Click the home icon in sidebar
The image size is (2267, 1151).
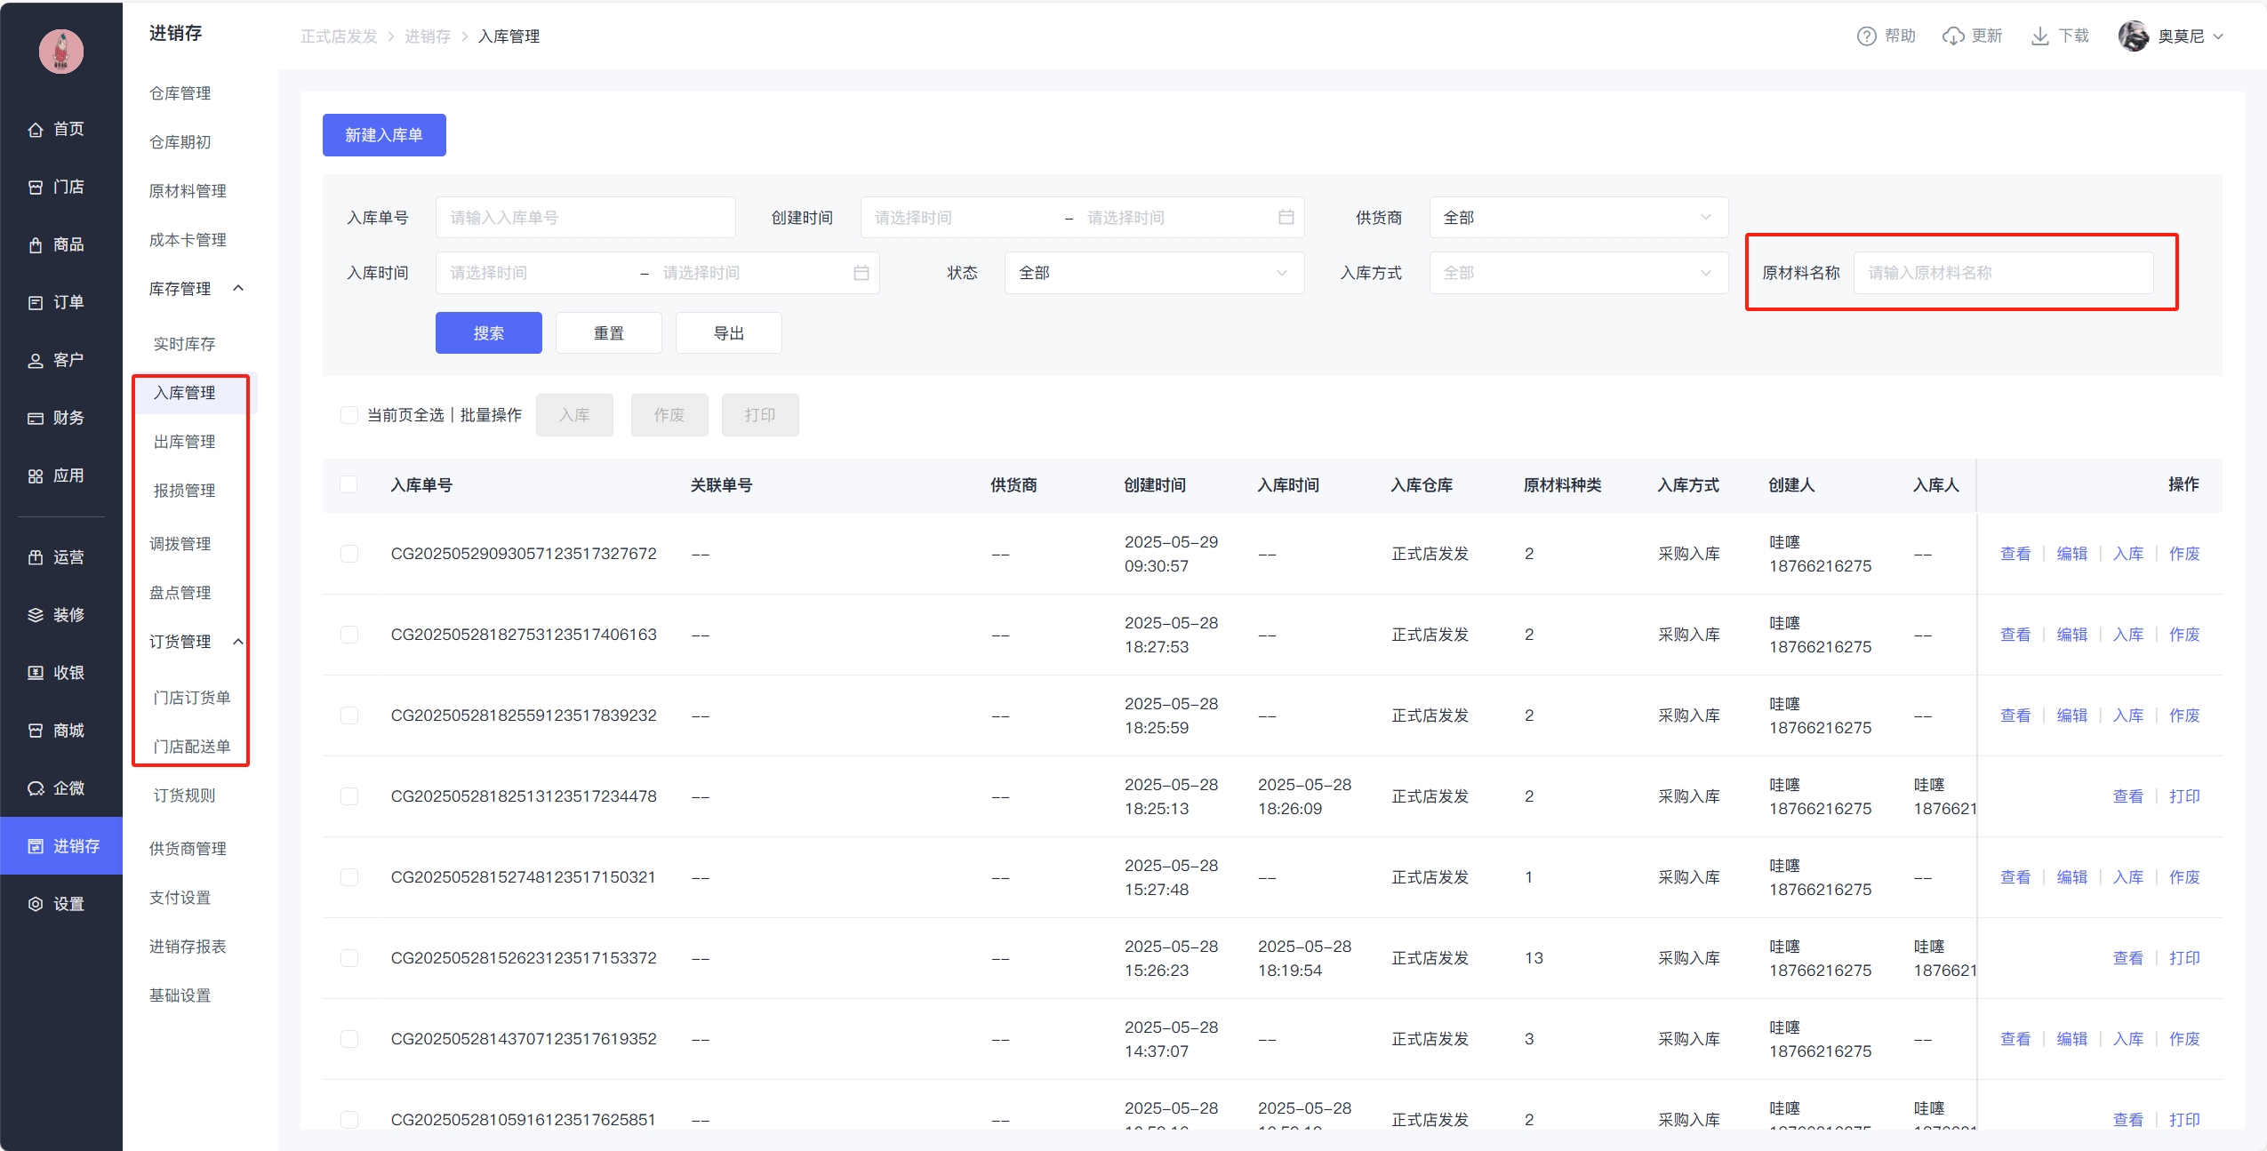coord(36,130)
